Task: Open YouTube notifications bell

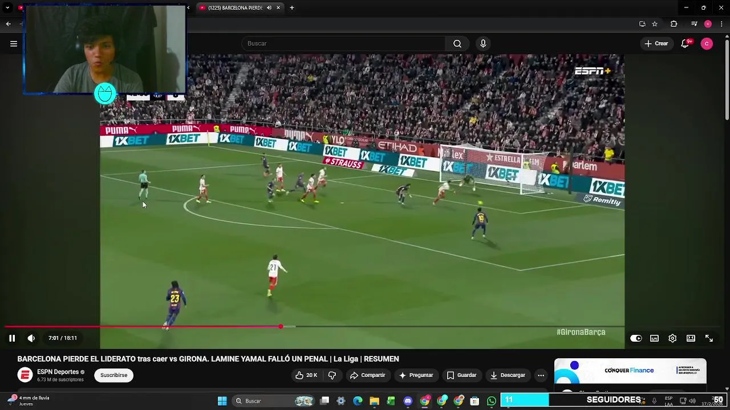Action: point(686,43)
